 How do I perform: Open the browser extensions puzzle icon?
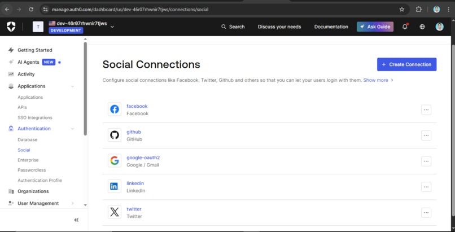pyautogui.click(x=418, y=10)
